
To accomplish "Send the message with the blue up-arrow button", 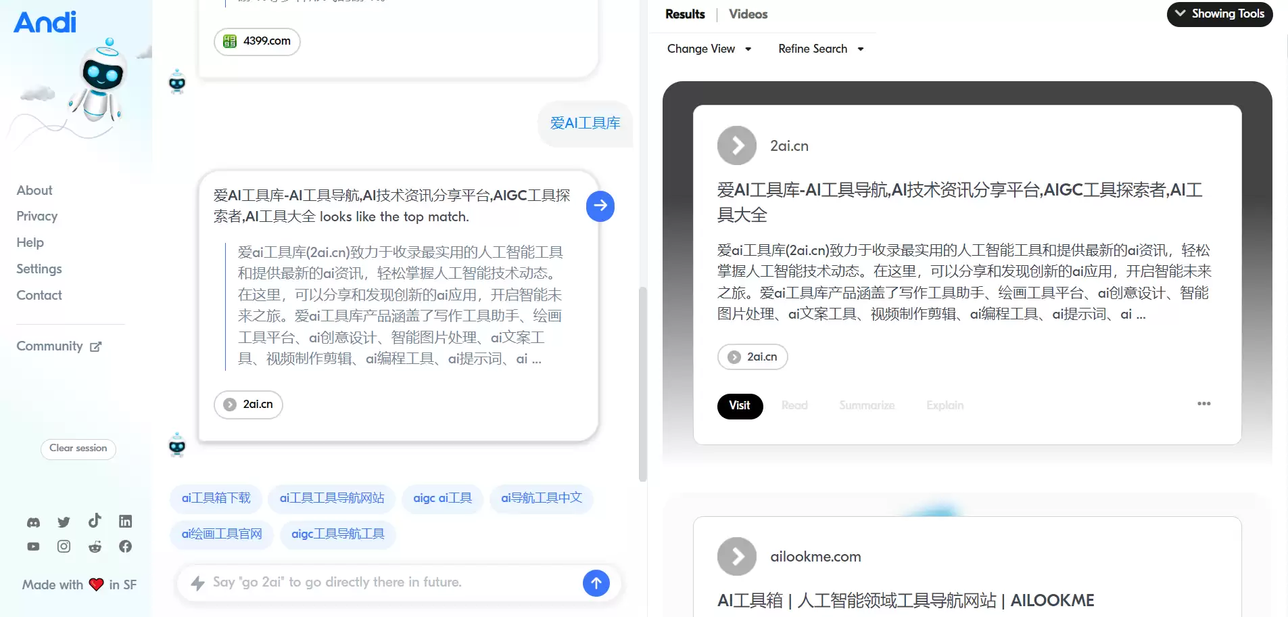I will pyautogui.click(x=596, y=582).
